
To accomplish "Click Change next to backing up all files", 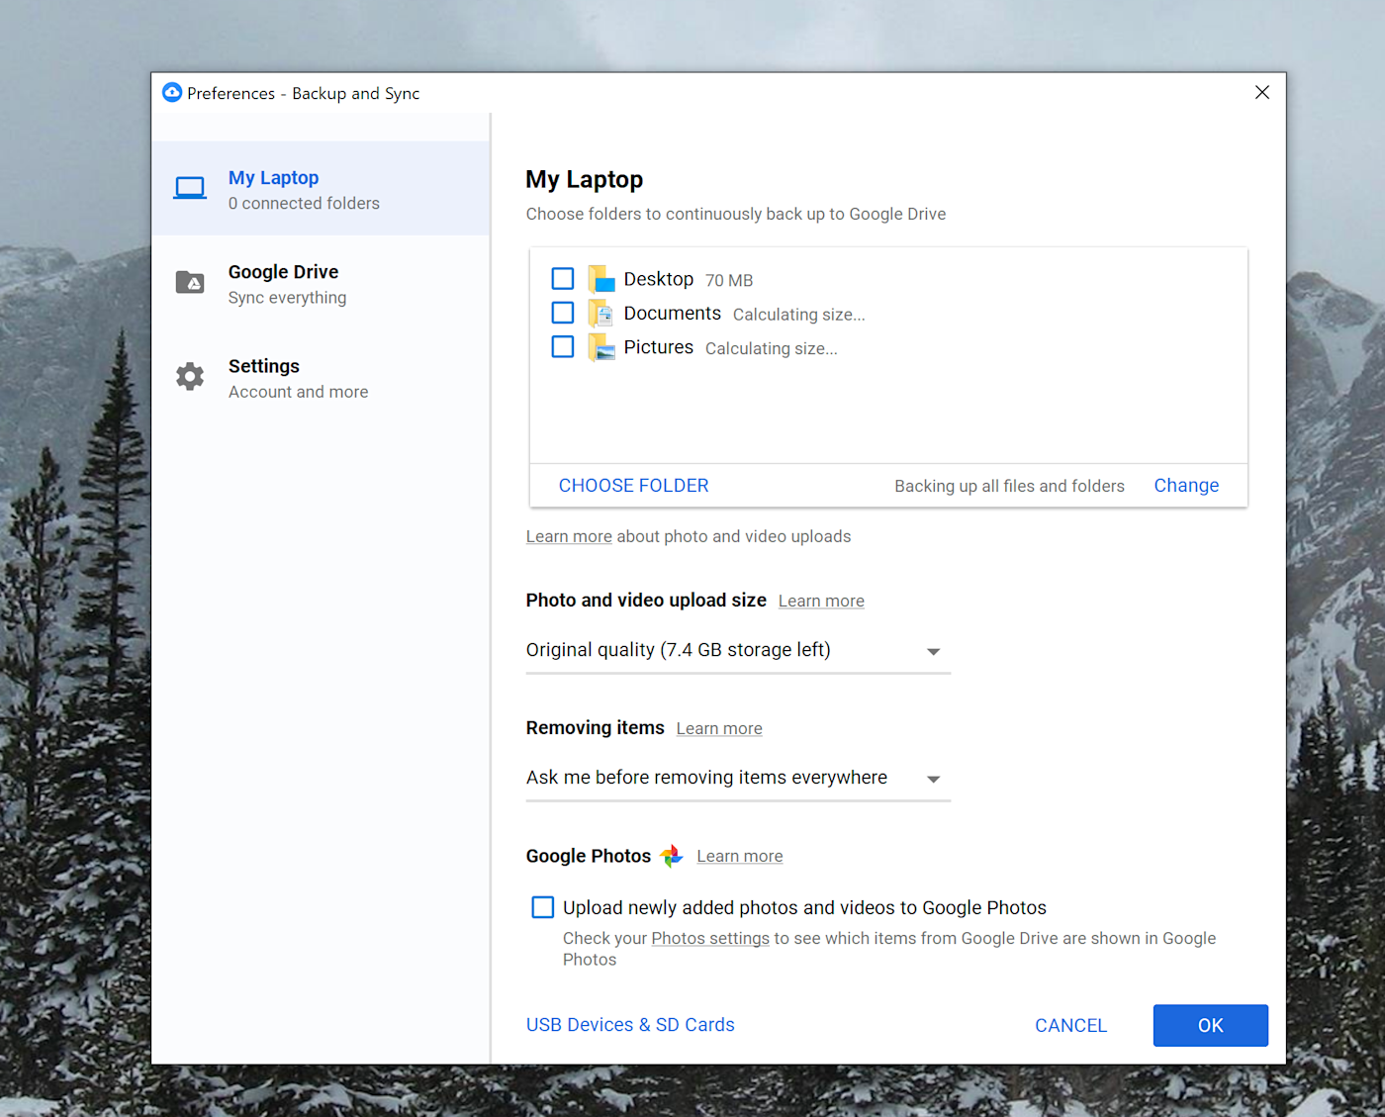I will click(1186, 486).
